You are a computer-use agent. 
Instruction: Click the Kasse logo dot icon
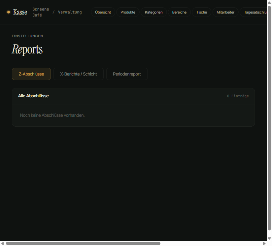point(8,12)
